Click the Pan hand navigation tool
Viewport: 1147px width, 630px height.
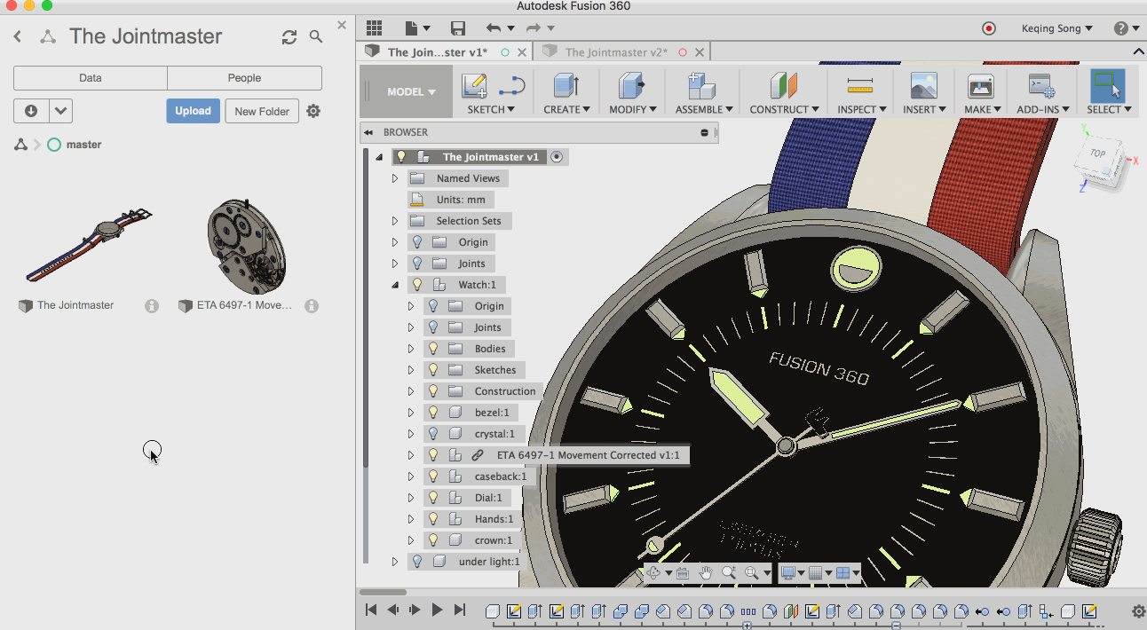point(706,573)
